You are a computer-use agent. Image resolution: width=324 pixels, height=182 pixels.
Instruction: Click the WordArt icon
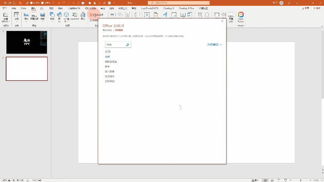coord(165,14)
